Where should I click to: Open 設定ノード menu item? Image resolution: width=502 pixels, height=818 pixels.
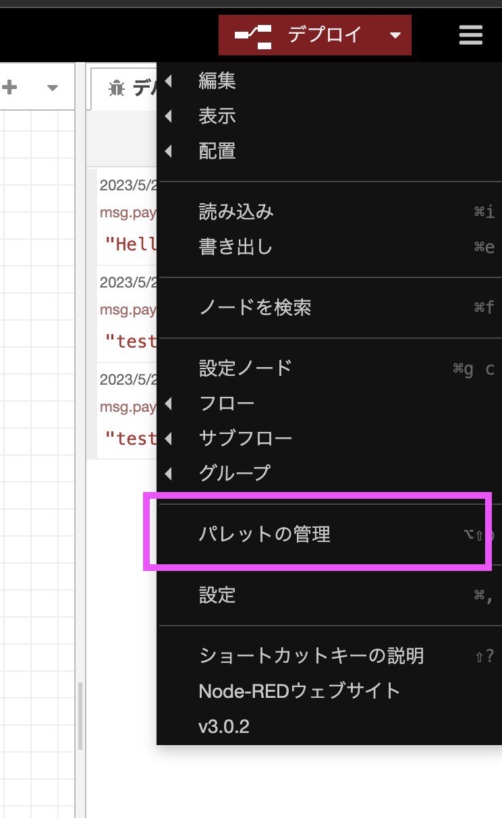pyautogui.click(x=329, y=368)
